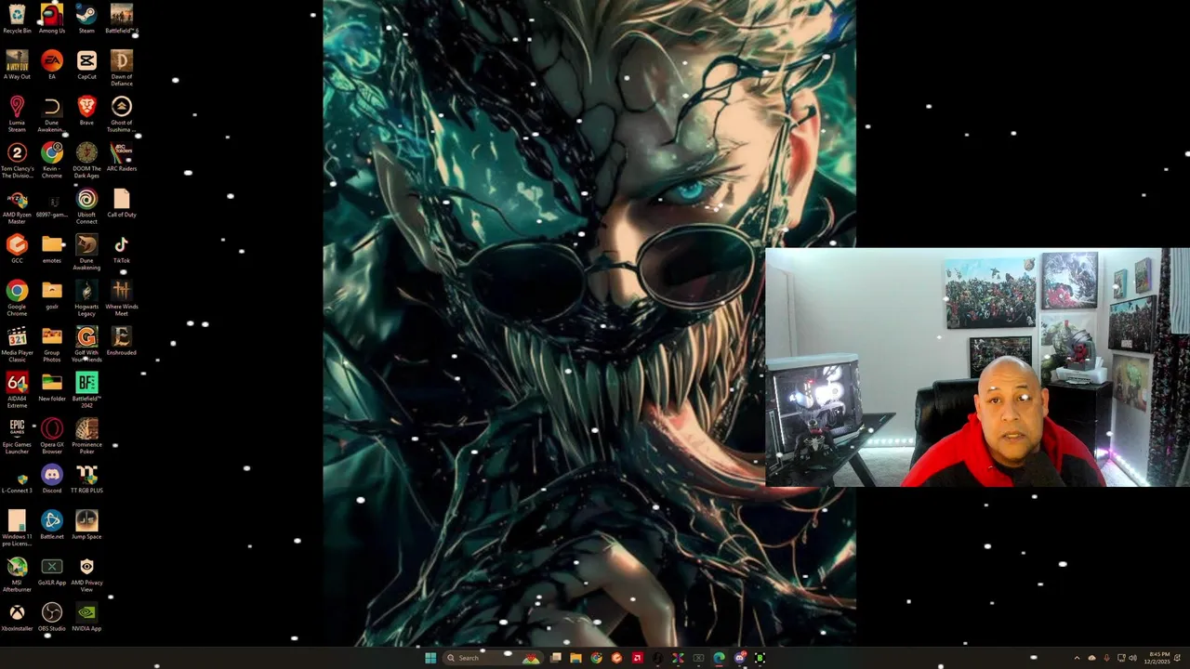Launch Dawn of Defiance shortcut
Screen dimensions: 1190x669
122,68
